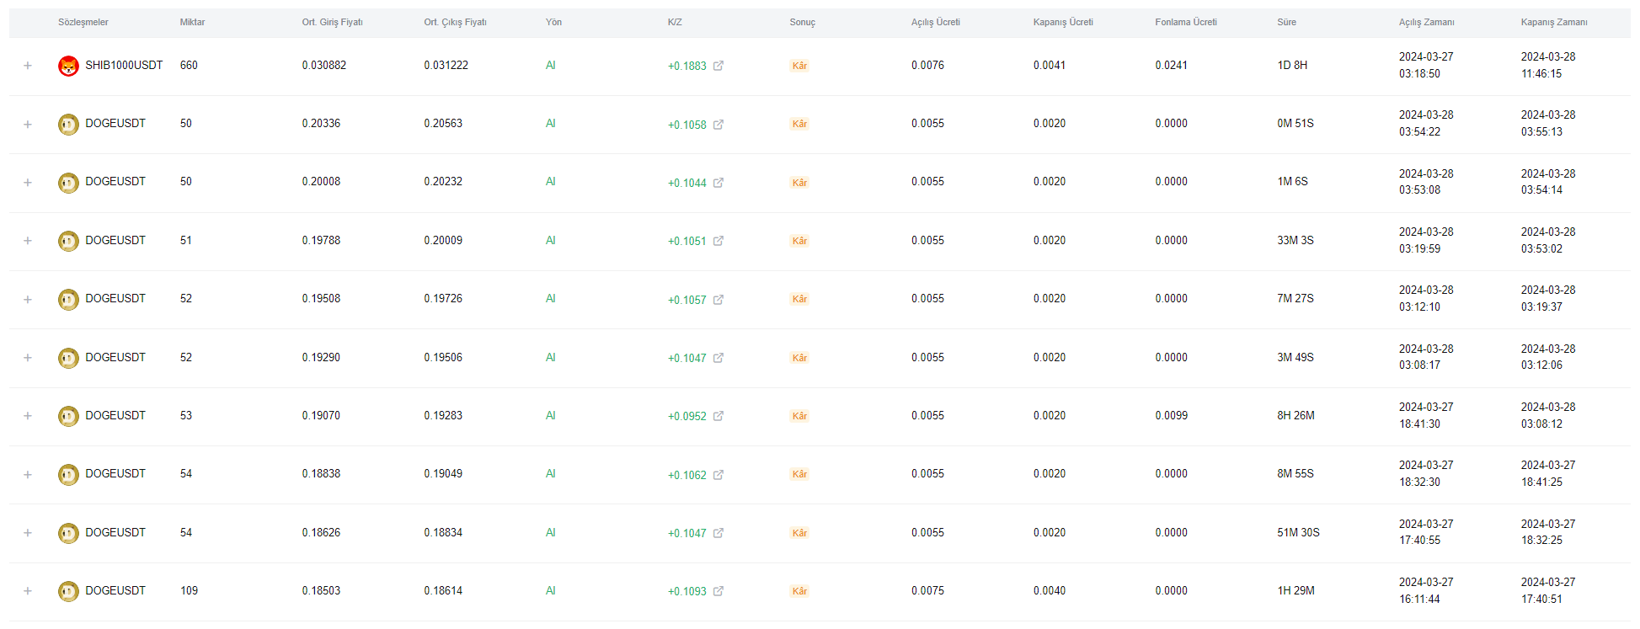Expand the DOGEUSDT row with quantity 109
Screen dimensions: 1640x629
click(x=28, y=591)
